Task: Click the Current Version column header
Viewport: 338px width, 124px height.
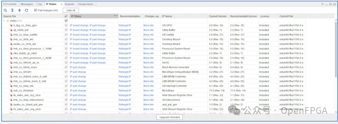Action: (x=218, y=16)
